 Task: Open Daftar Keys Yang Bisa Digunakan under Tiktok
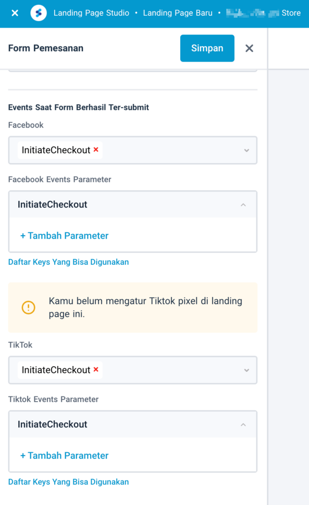[68, 482]
